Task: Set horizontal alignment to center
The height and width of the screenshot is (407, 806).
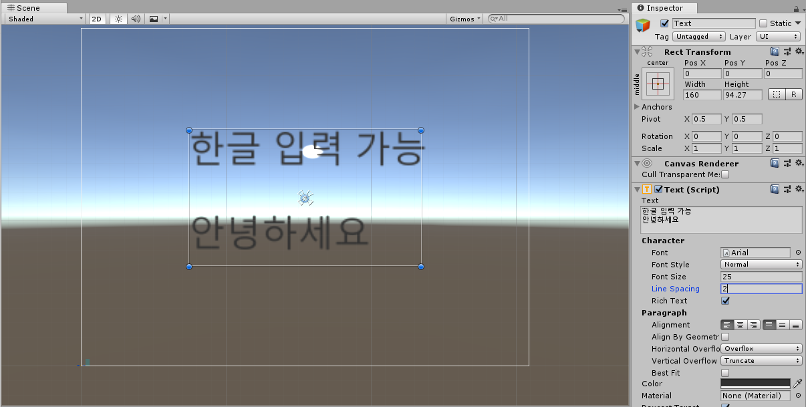Action: (740, 325)
